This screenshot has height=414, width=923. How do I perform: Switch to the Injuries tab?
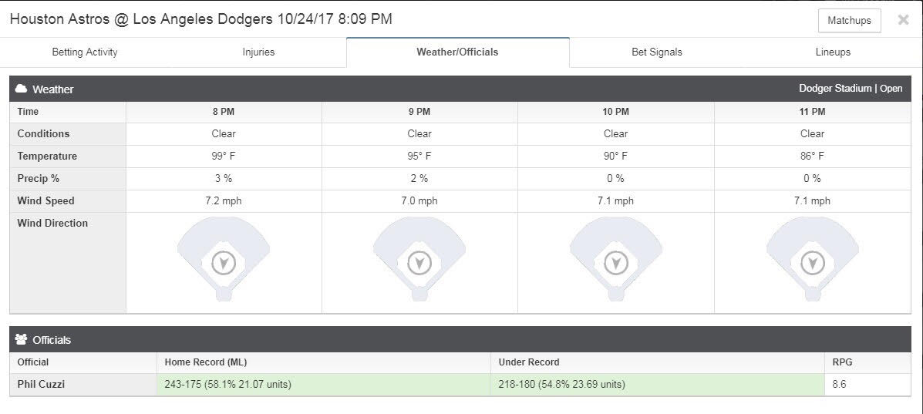(x=258, y=52)
